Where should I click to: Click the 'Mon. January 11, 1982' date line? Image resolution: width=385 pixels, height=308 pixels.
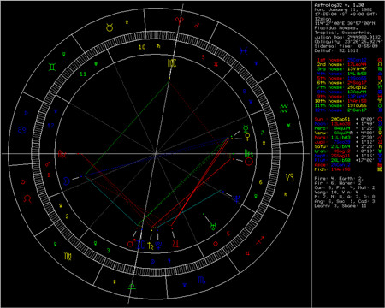pos(343,9)
